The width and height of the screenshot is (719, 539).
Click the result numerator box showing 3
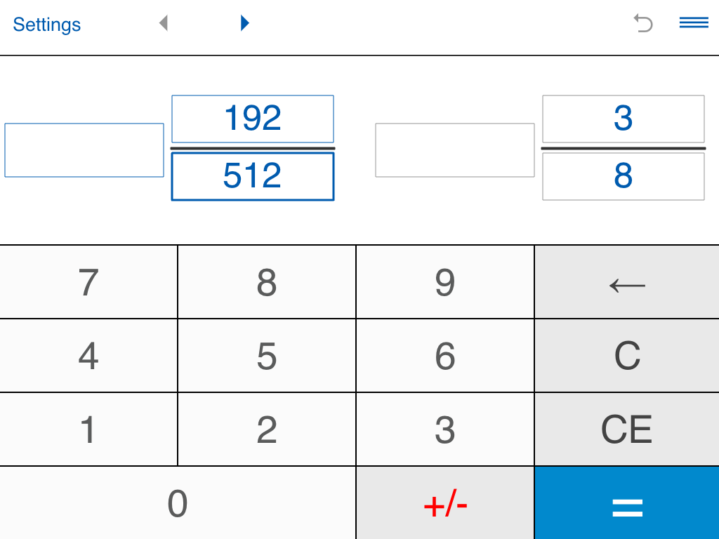pos(623,119)
